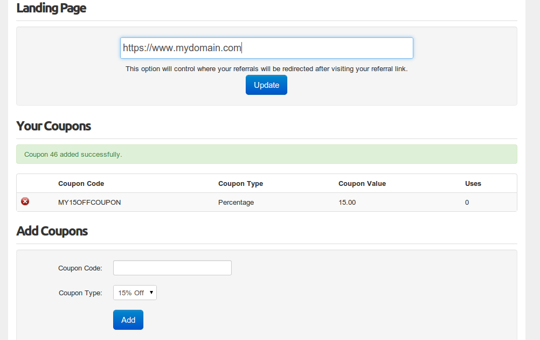Click the 'Coupon Type:' form label
The image size is (540, 340).
pos(81,293)
